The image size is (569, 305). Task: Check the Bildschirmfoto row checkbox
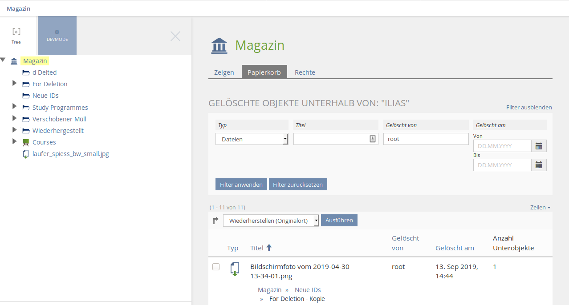click(x=216, y=267)
